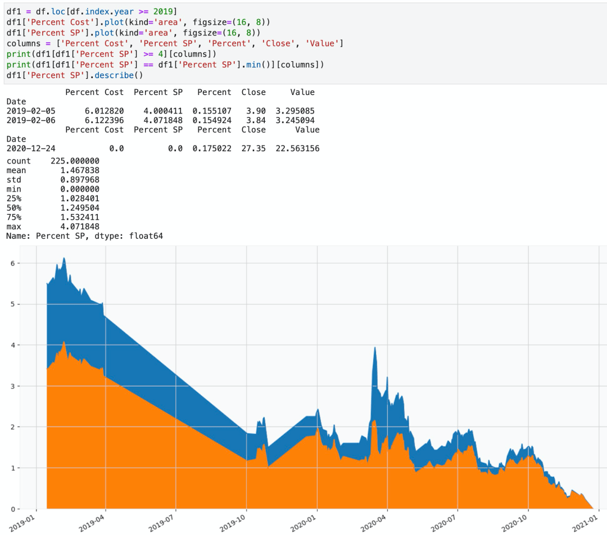
Task: Click the blue spike peak near 2020-03
Action: (x=374, y=350)
